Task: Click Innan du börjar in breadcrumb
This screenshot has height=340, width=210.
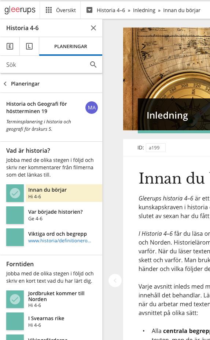Action: (182, 10)
